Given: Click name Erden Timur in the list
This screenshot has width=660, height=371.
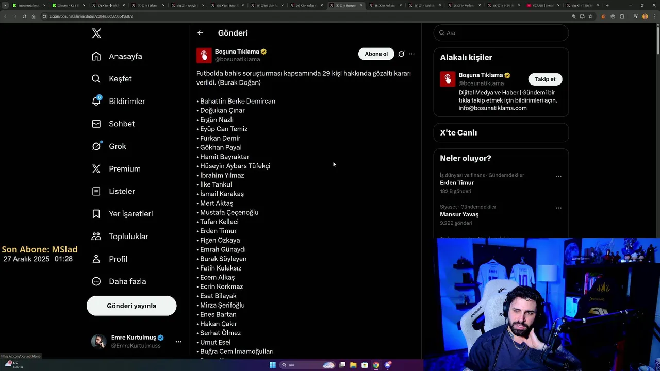Looking at the screenshot, I should pyautogui.click(x=218, y=231).
